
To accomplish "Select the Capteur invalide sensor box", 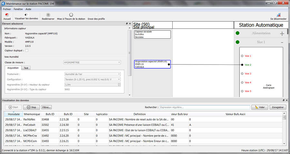I will [152, 34].
